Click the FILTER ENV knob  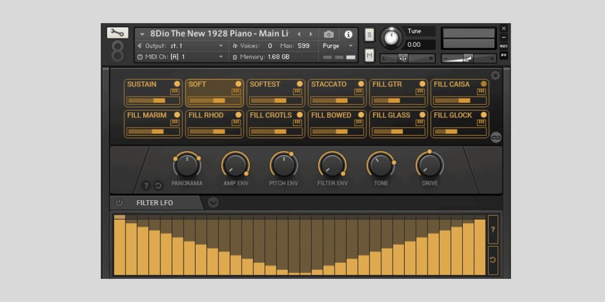coord(332,165)
